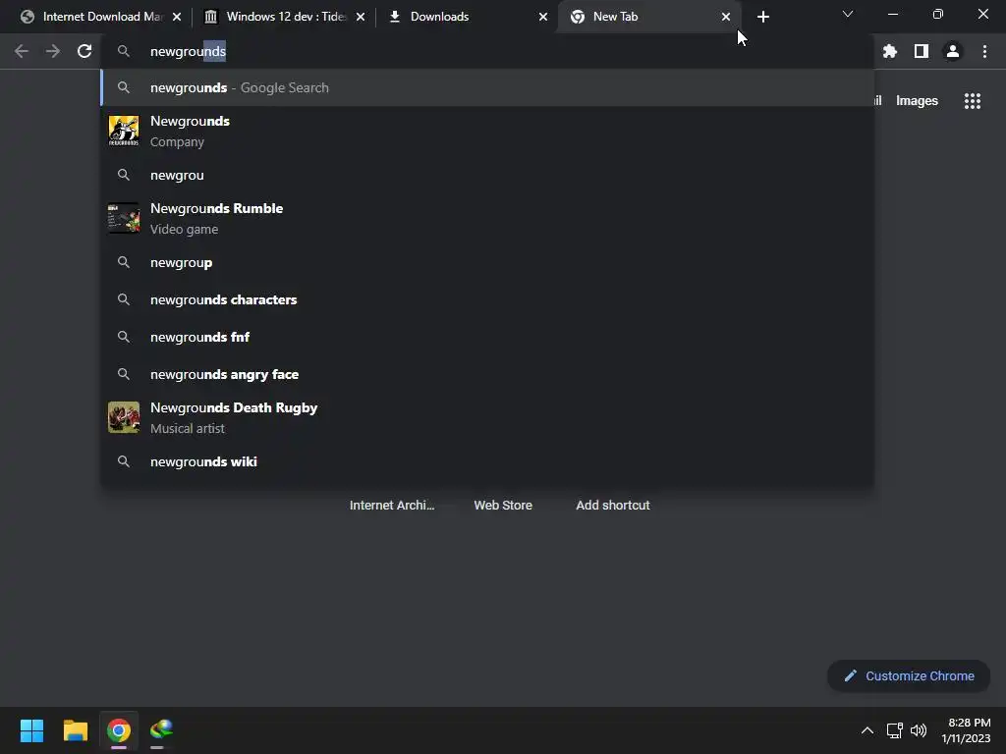
Task: Open the Images link
Action: [917, 101]
